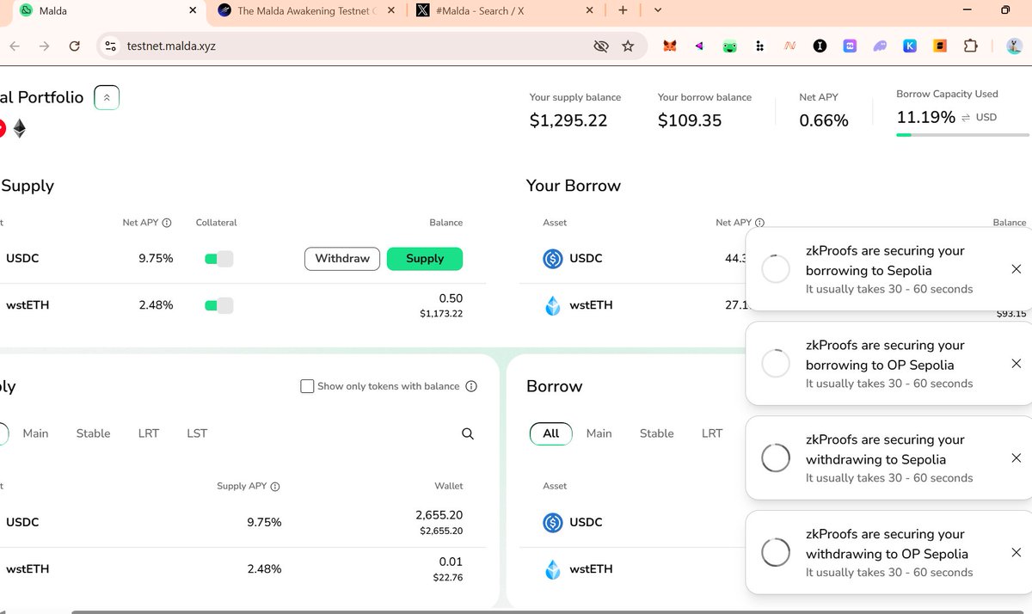The height and width of the screenshot is (614, 1032).
Task: Click the Net APY info icon in Your Supply
Action: point(167,223)
